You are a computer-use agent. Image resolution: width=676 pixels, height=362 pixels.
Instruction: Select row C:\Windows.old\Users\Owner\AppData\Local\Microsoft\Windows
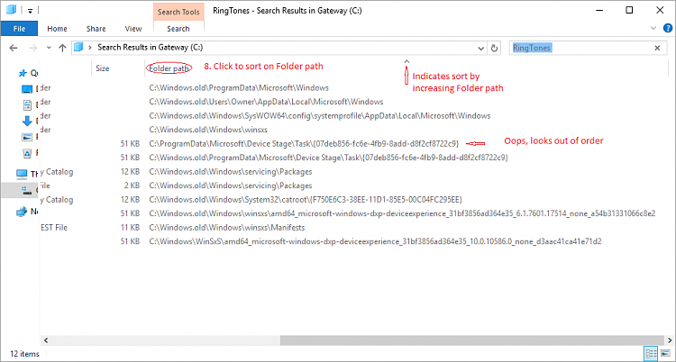point(352,102)
